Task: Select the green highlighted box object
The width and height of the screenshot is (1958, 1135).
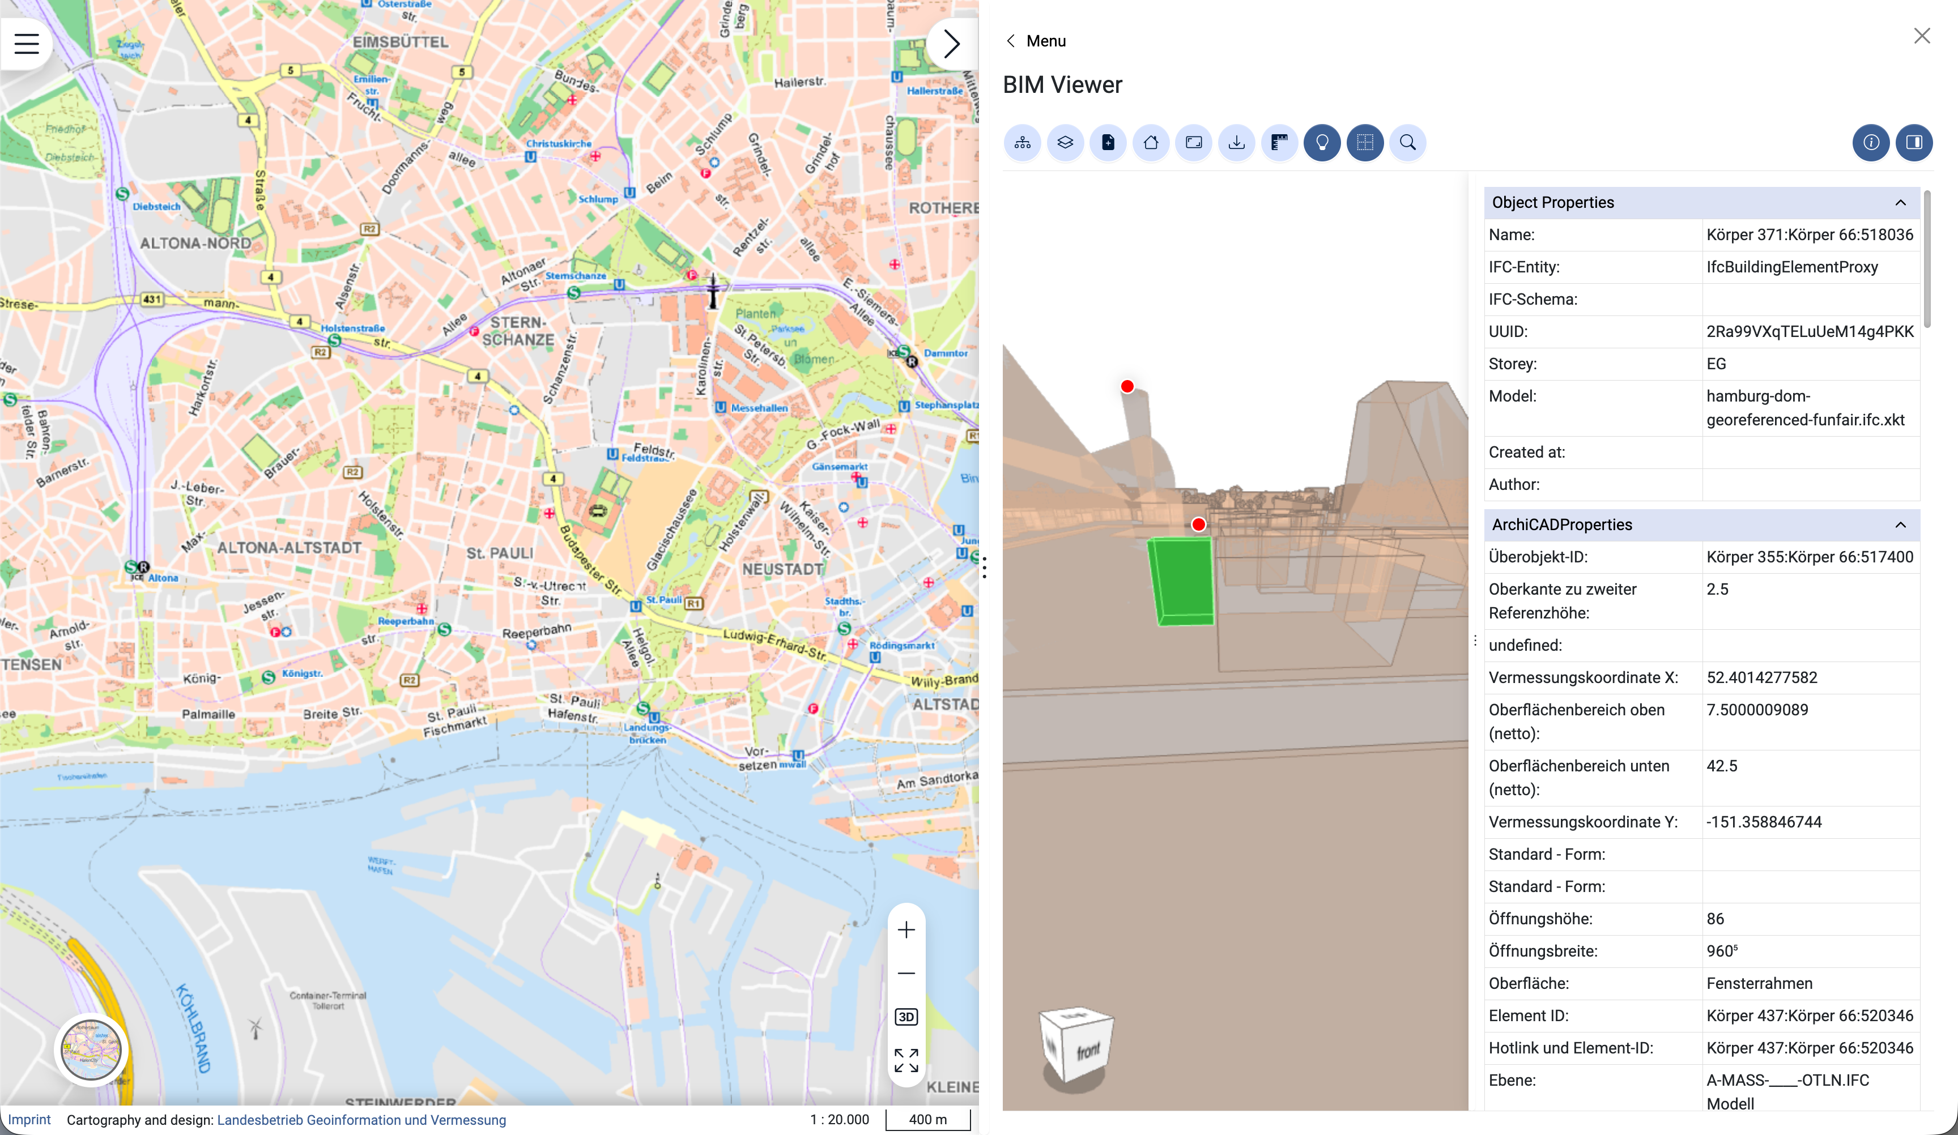Action: 1181,582
